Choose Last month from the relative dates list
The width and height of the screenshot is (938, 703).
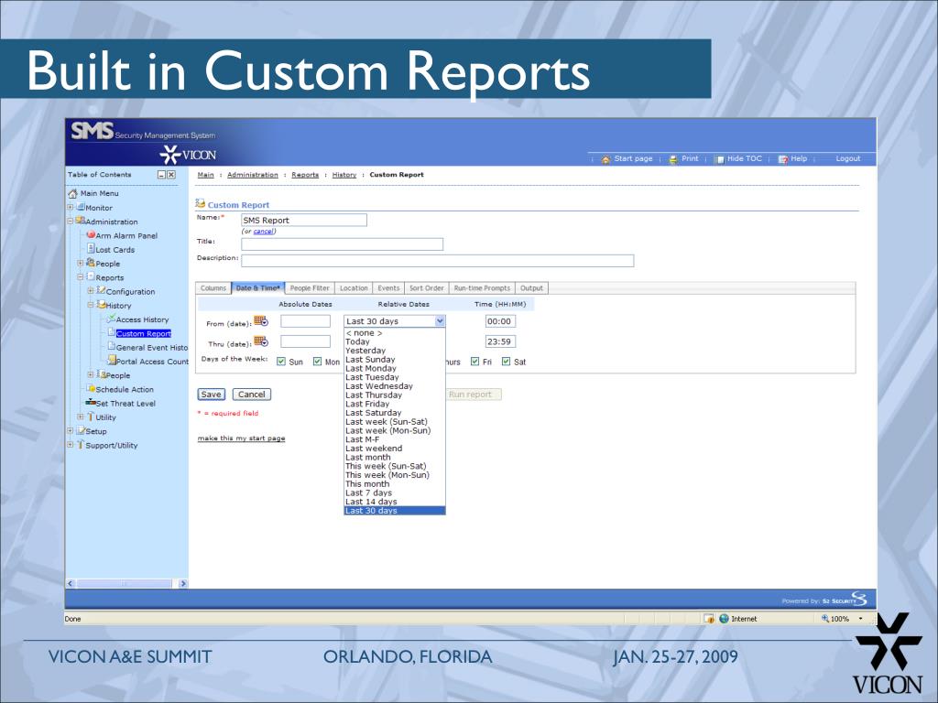[x=394, y=458]
